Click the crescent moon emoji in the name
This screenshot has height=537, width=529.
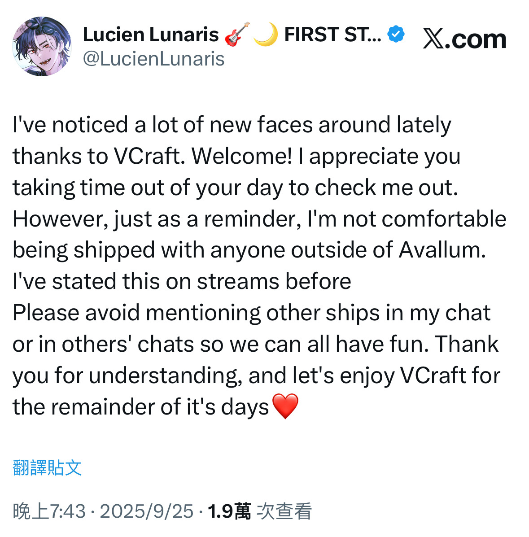coord(265,35)
